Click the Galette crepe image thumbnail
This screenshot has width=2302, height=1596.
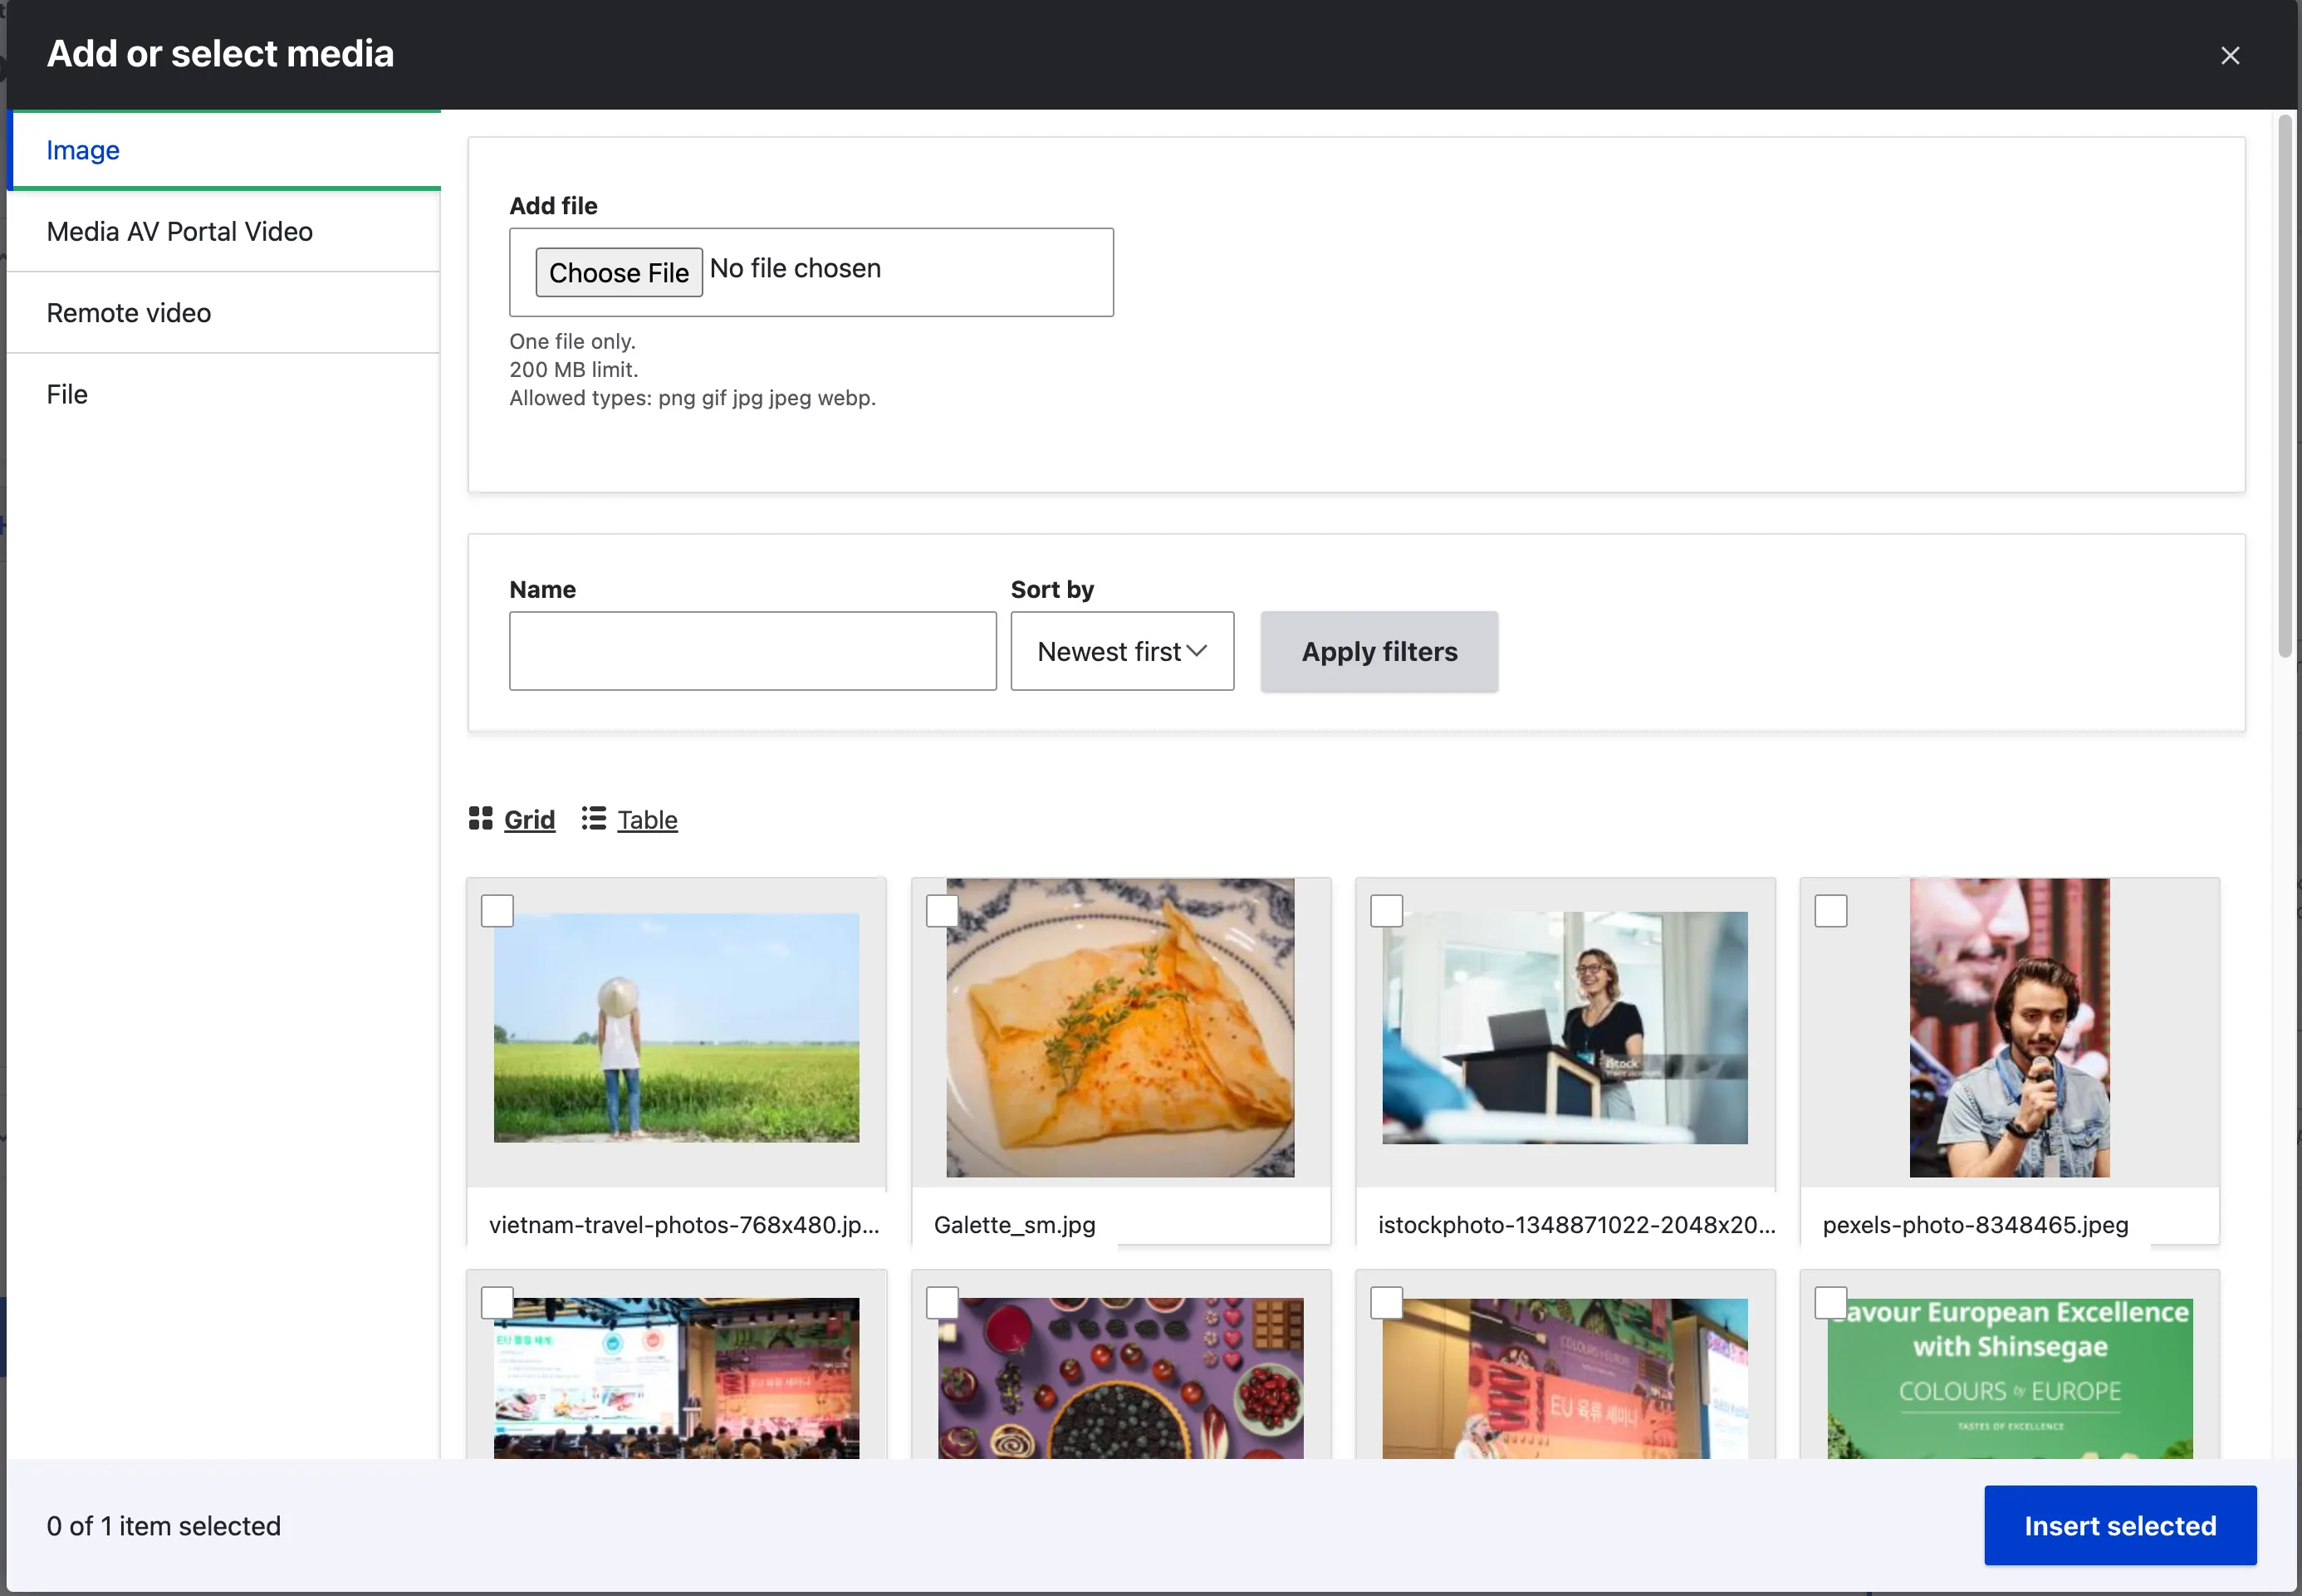[1119, 1028]
